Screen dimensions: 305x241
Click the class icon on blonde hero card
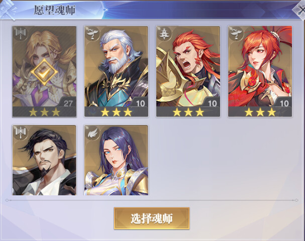(21, 34)
